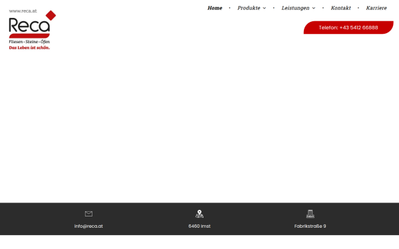399x249 pixels.
Task: Open the Home menu item
Action: [x=215, y=8]
